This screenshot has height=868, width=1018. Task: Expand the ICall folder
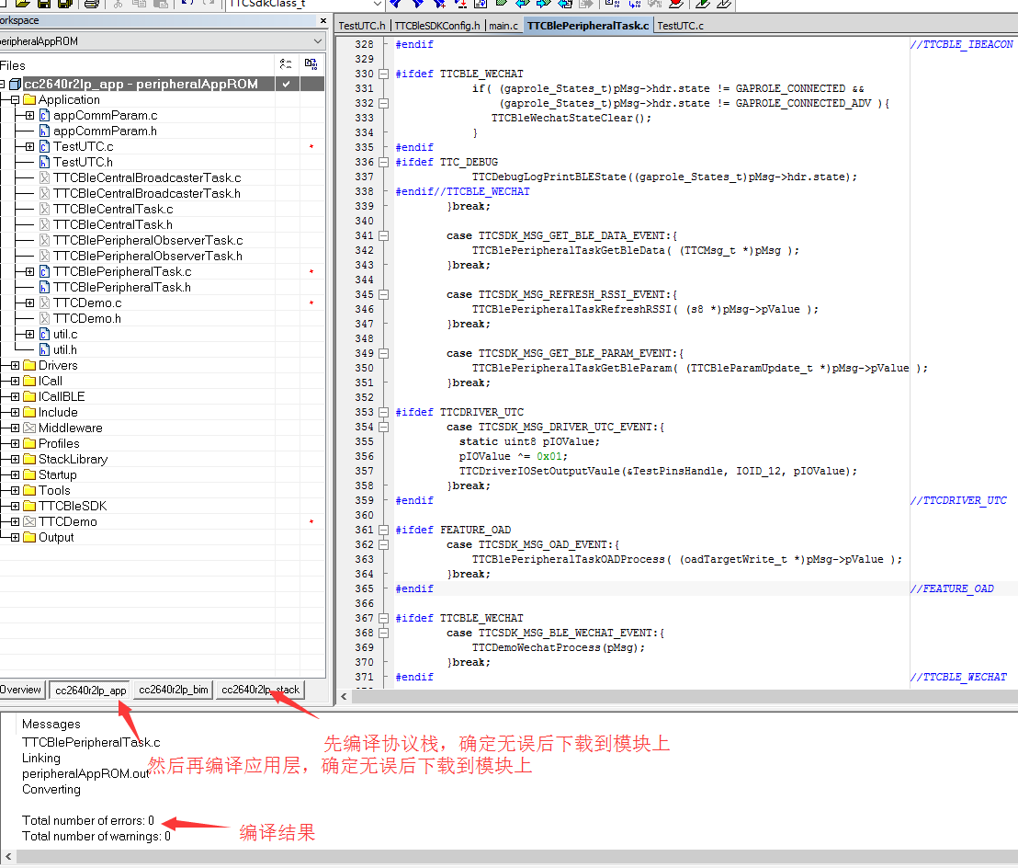(15, 381)
